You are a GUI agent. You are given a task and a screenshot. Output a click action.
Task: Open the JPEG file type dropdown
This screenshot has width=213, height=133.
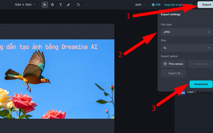(187, 32)
